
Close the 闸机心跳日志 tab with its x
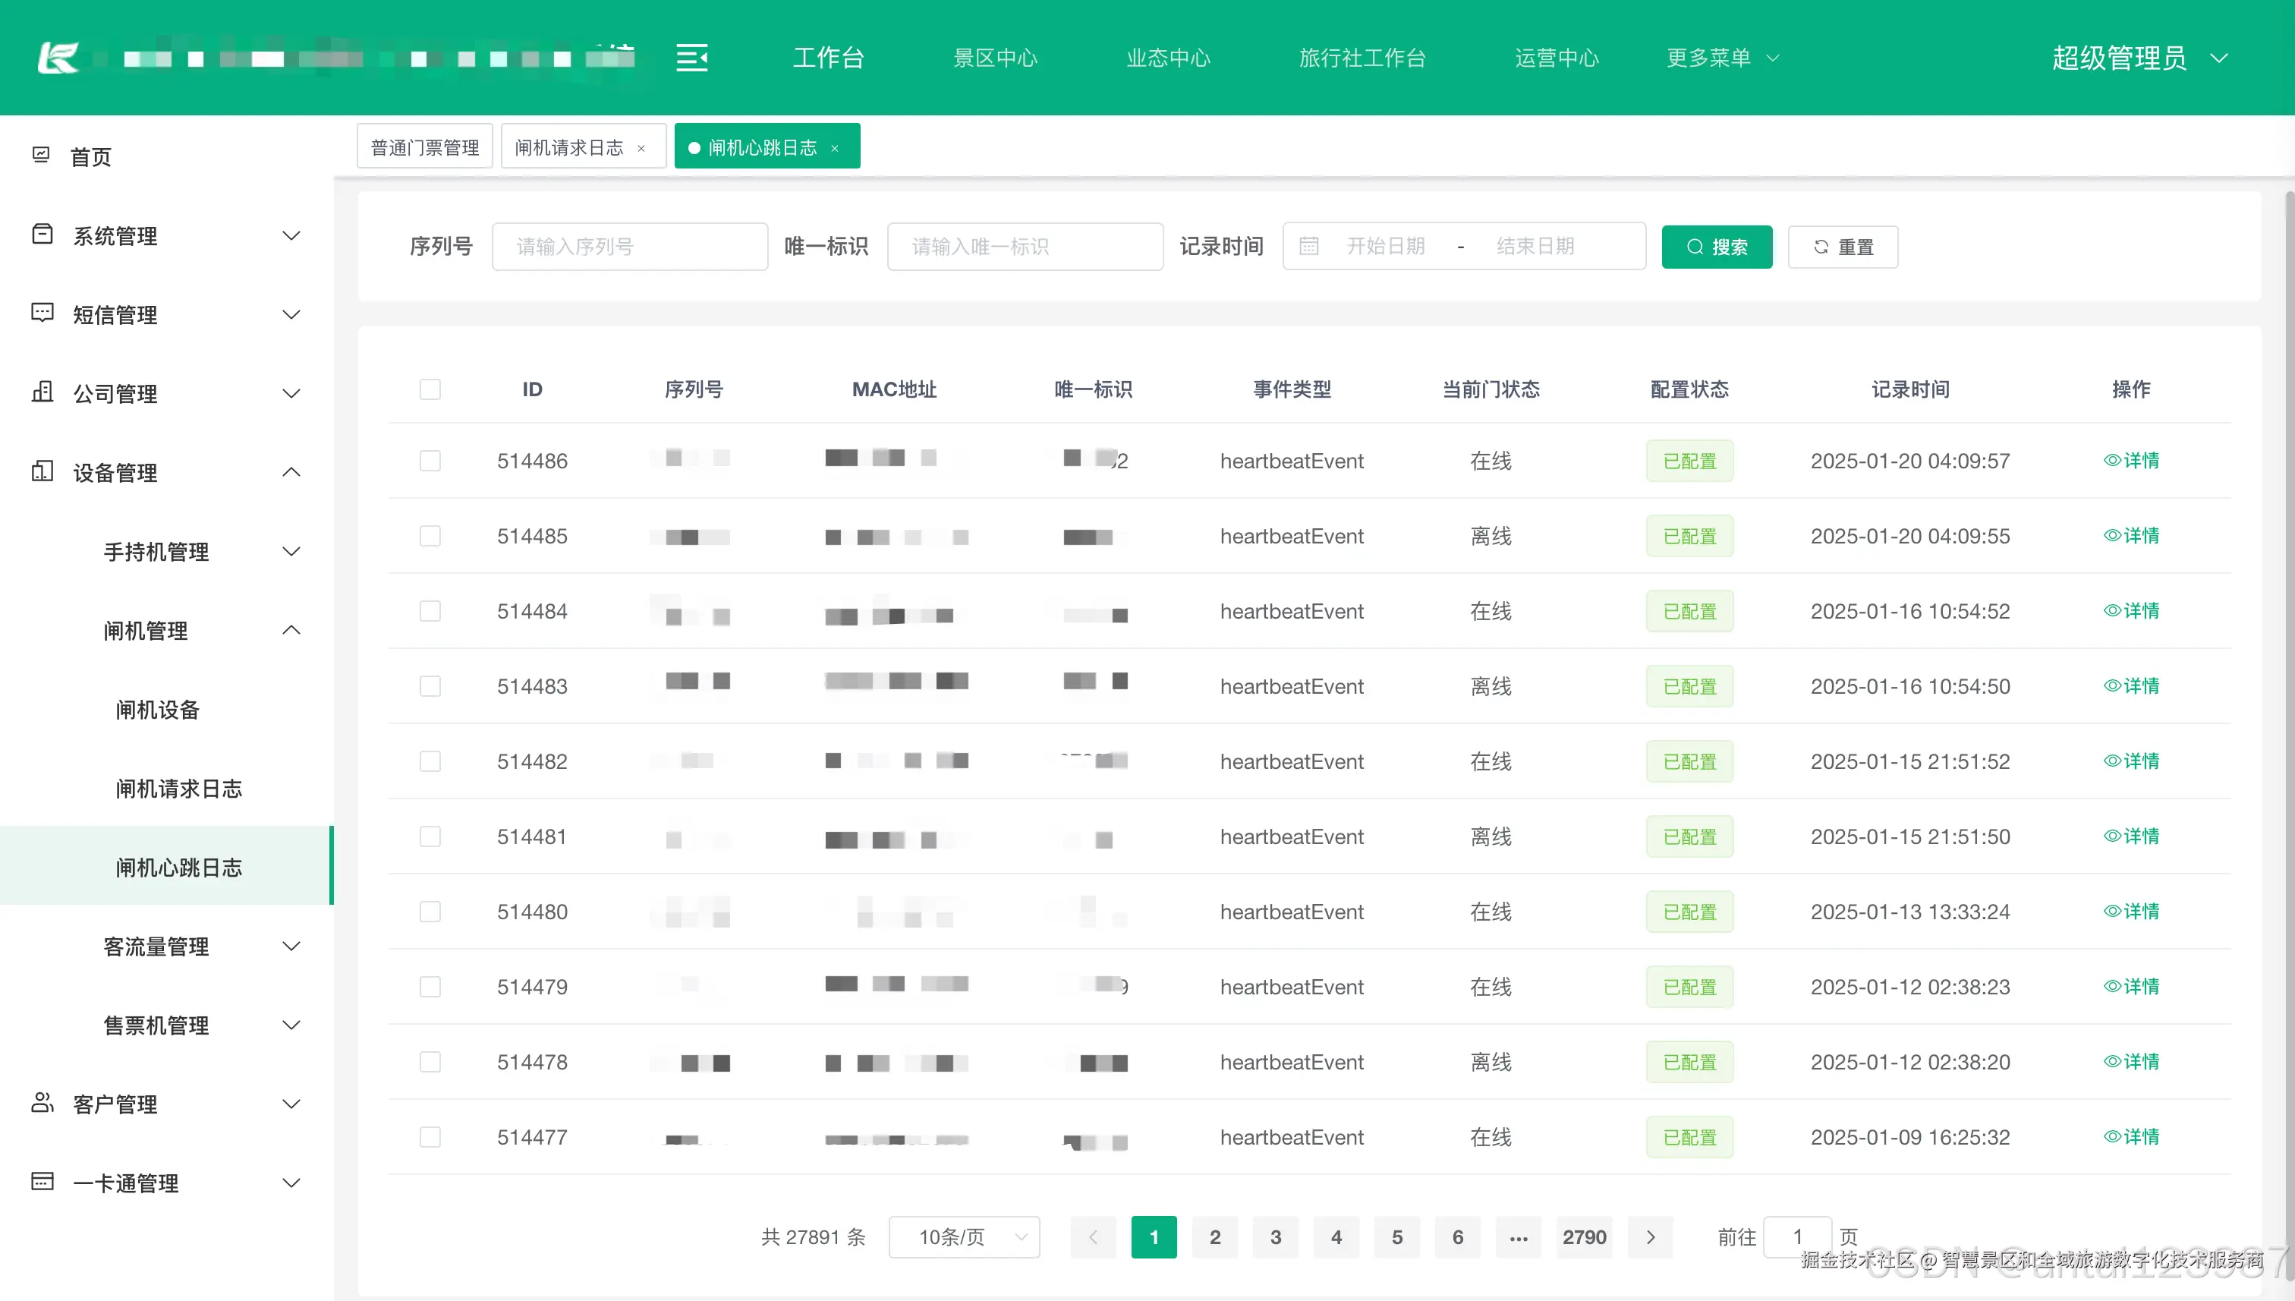pyautogui.click(x=834, y=148)
